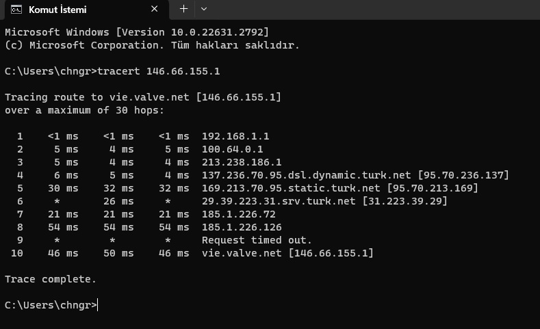Click vie.valve.net in the hop 10 row
The width and height of the screenshot is (540, 329).
tap(242, 253)
